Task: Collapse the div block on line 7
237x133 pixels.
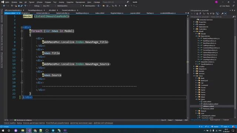Action: click(22, 38)
